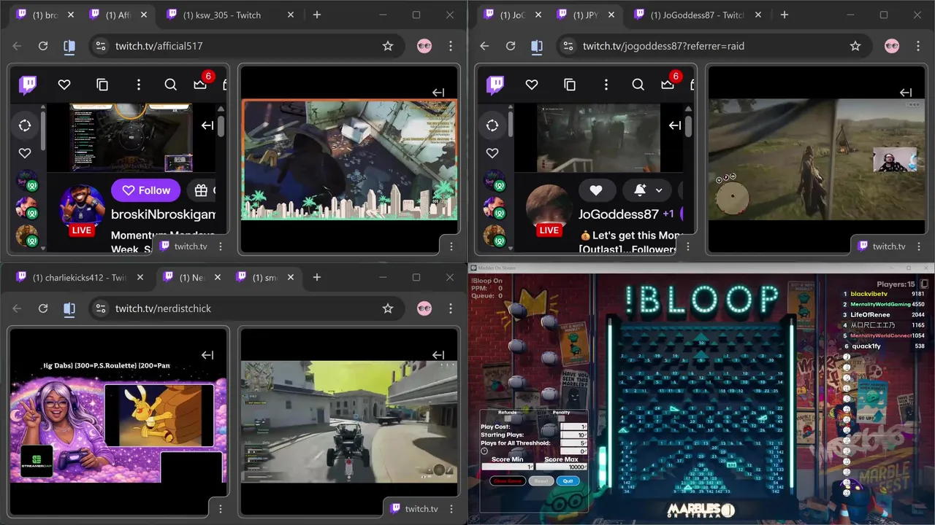
Task: Open Following heart in Afficial517 window top bar
Action: (64, 85)
